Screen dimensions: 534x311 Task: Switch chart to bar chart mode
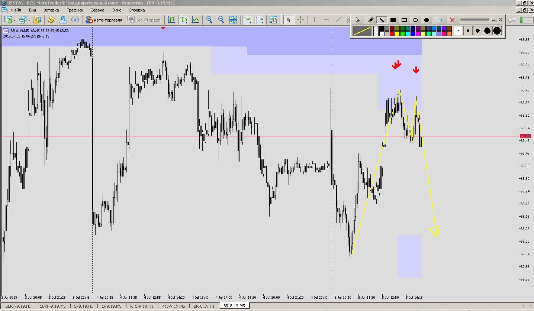171,20
